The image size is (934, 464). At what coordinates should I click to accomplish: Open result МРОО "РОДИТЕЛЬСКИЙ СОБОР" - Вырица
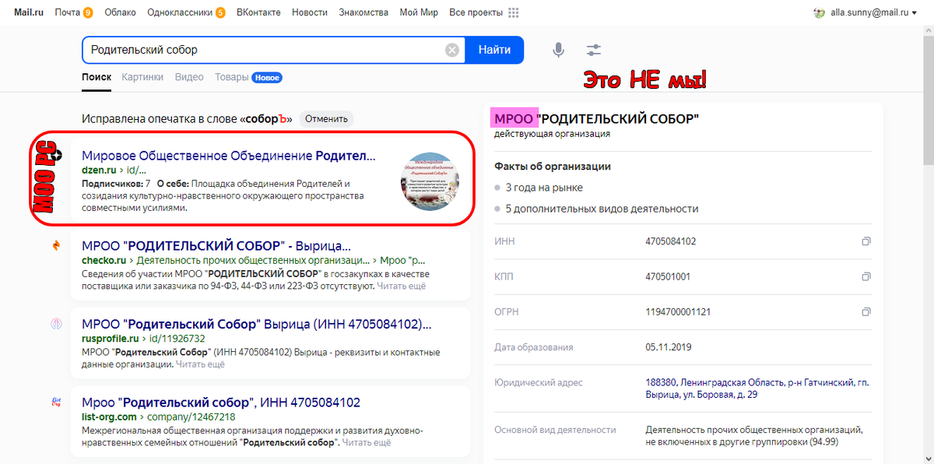click(216, 245)
